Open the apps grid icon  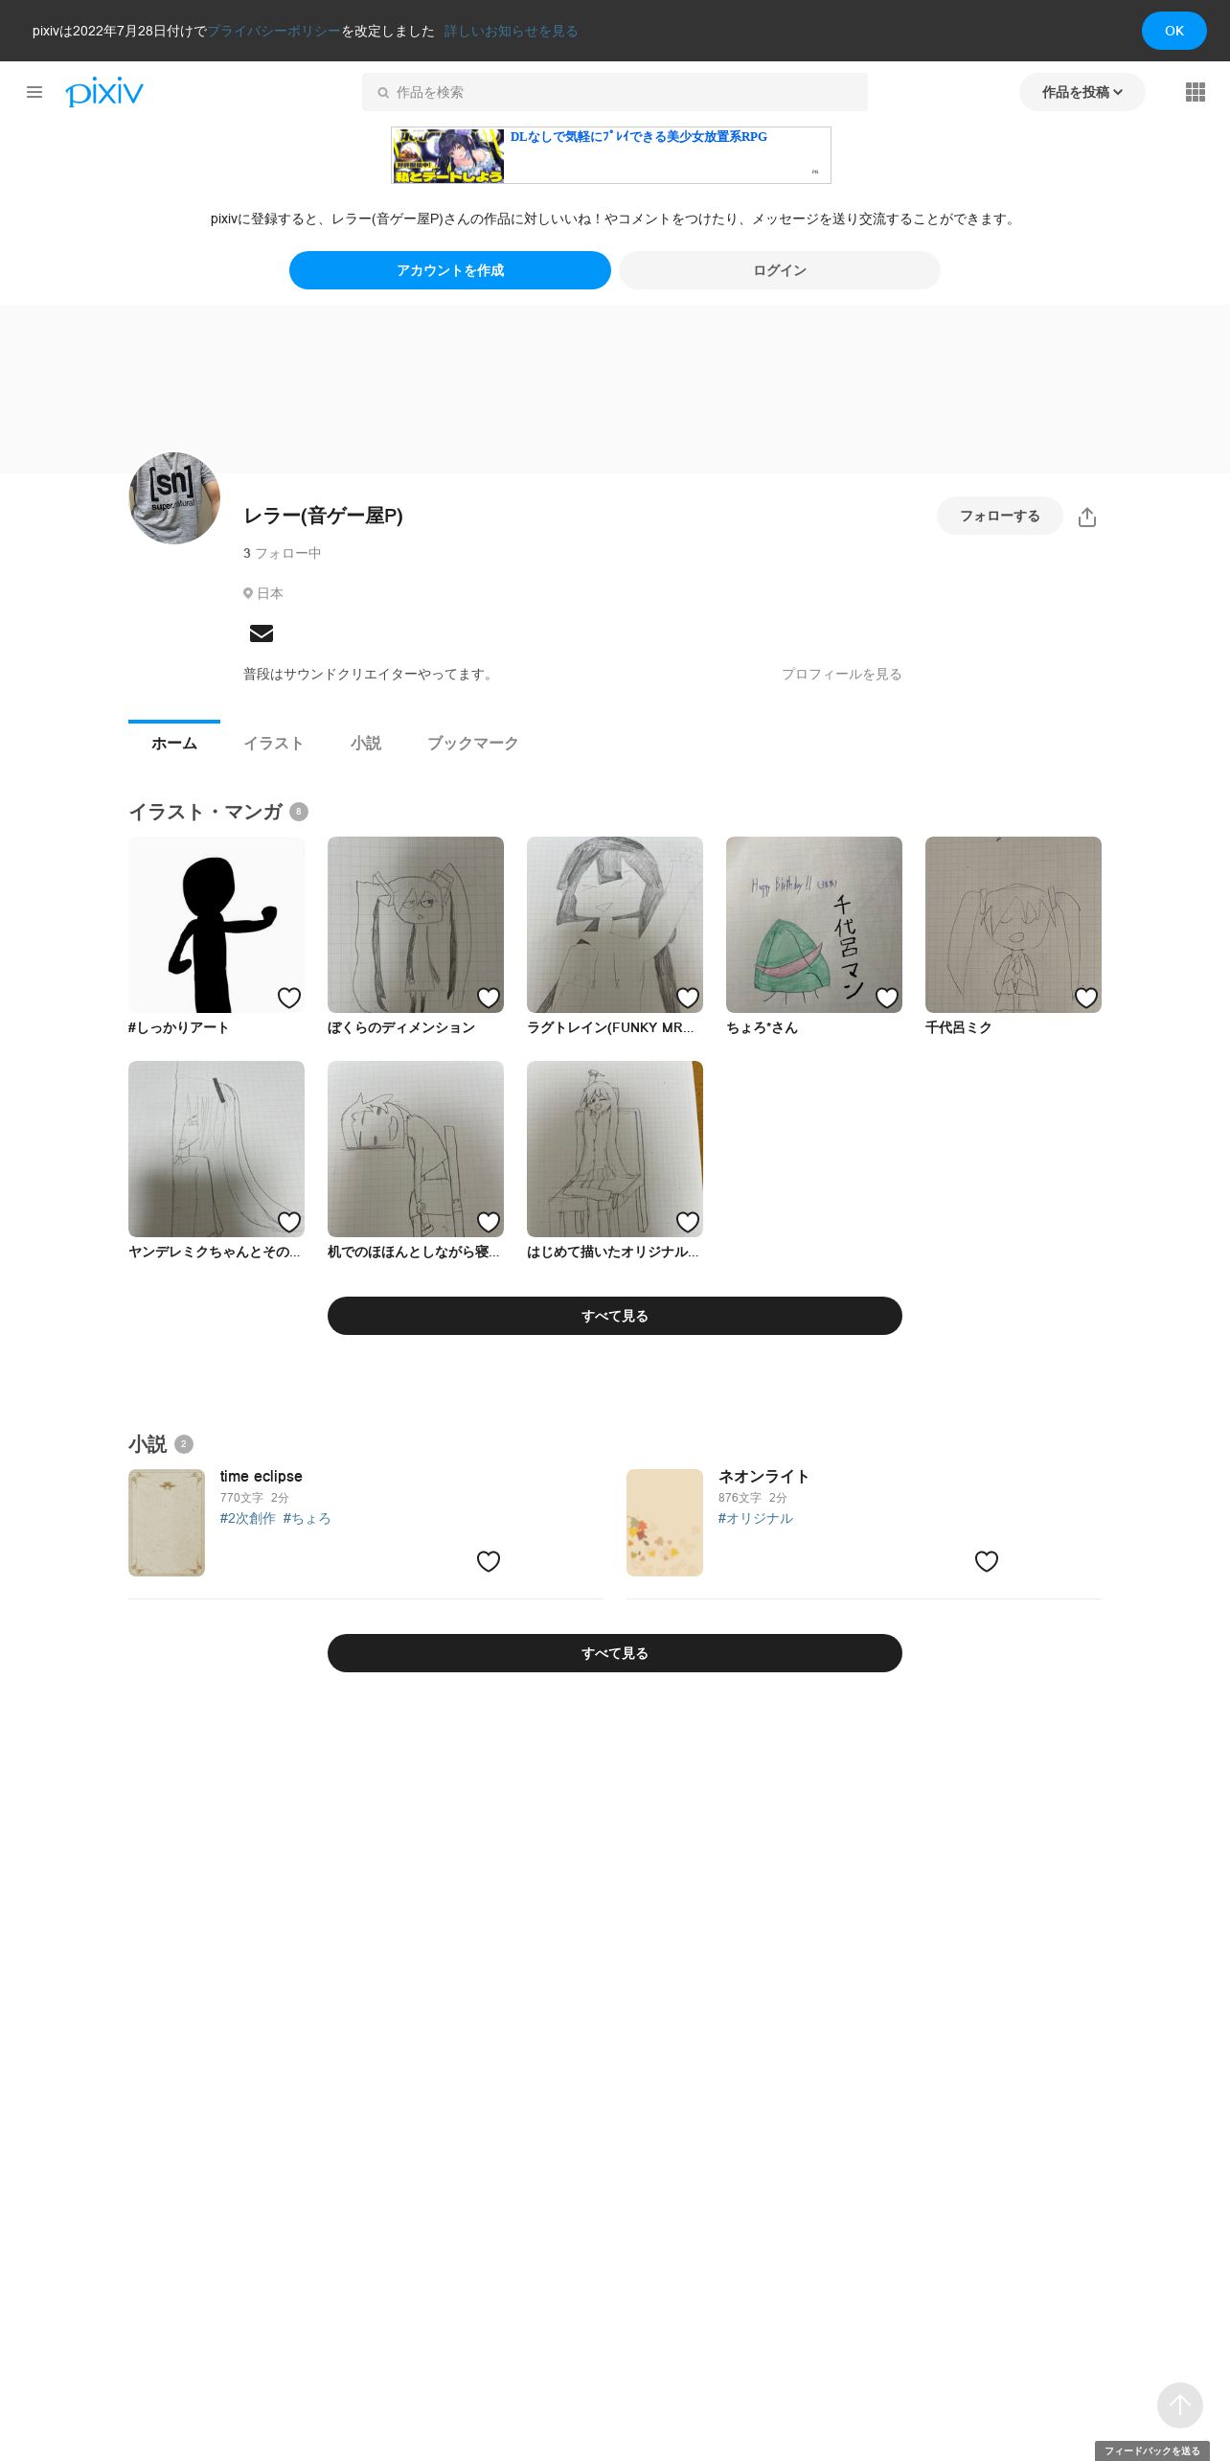point(1196,92)
